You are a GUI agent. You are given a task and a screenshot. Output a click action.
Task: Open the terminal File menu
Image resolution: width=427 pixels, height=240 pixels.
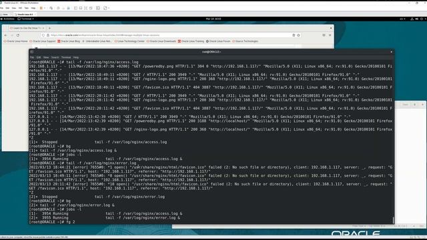(x=32, y=57)
